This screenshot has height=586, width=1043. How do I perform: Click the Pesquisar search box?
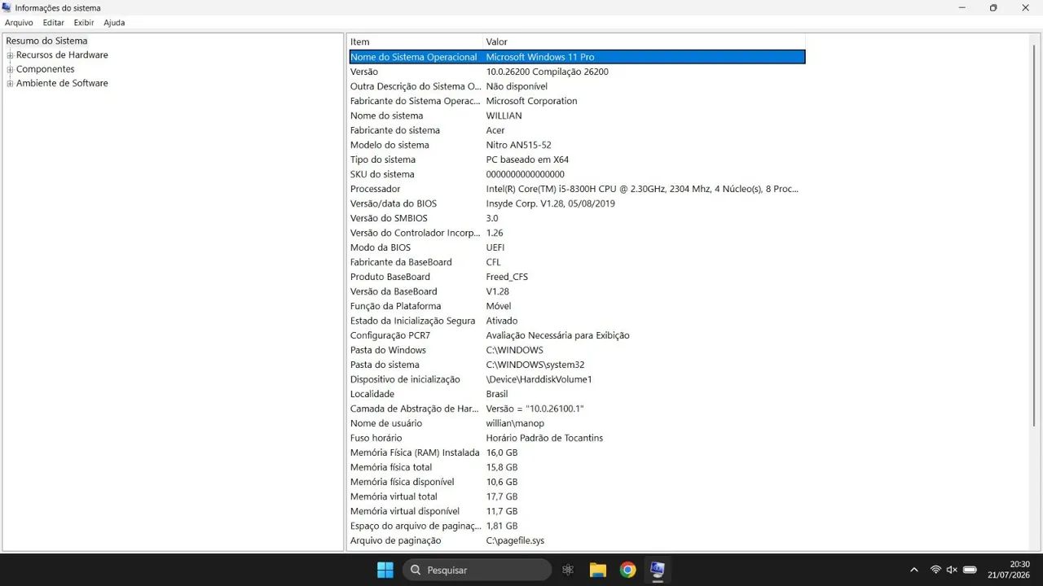(x=477, y=570)
